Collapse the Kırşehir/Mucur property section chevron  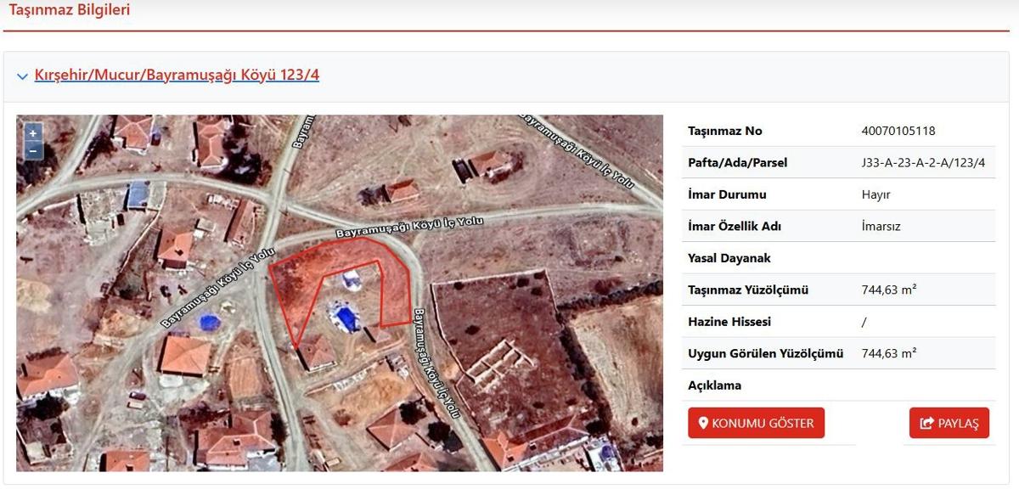pos(22,76)
